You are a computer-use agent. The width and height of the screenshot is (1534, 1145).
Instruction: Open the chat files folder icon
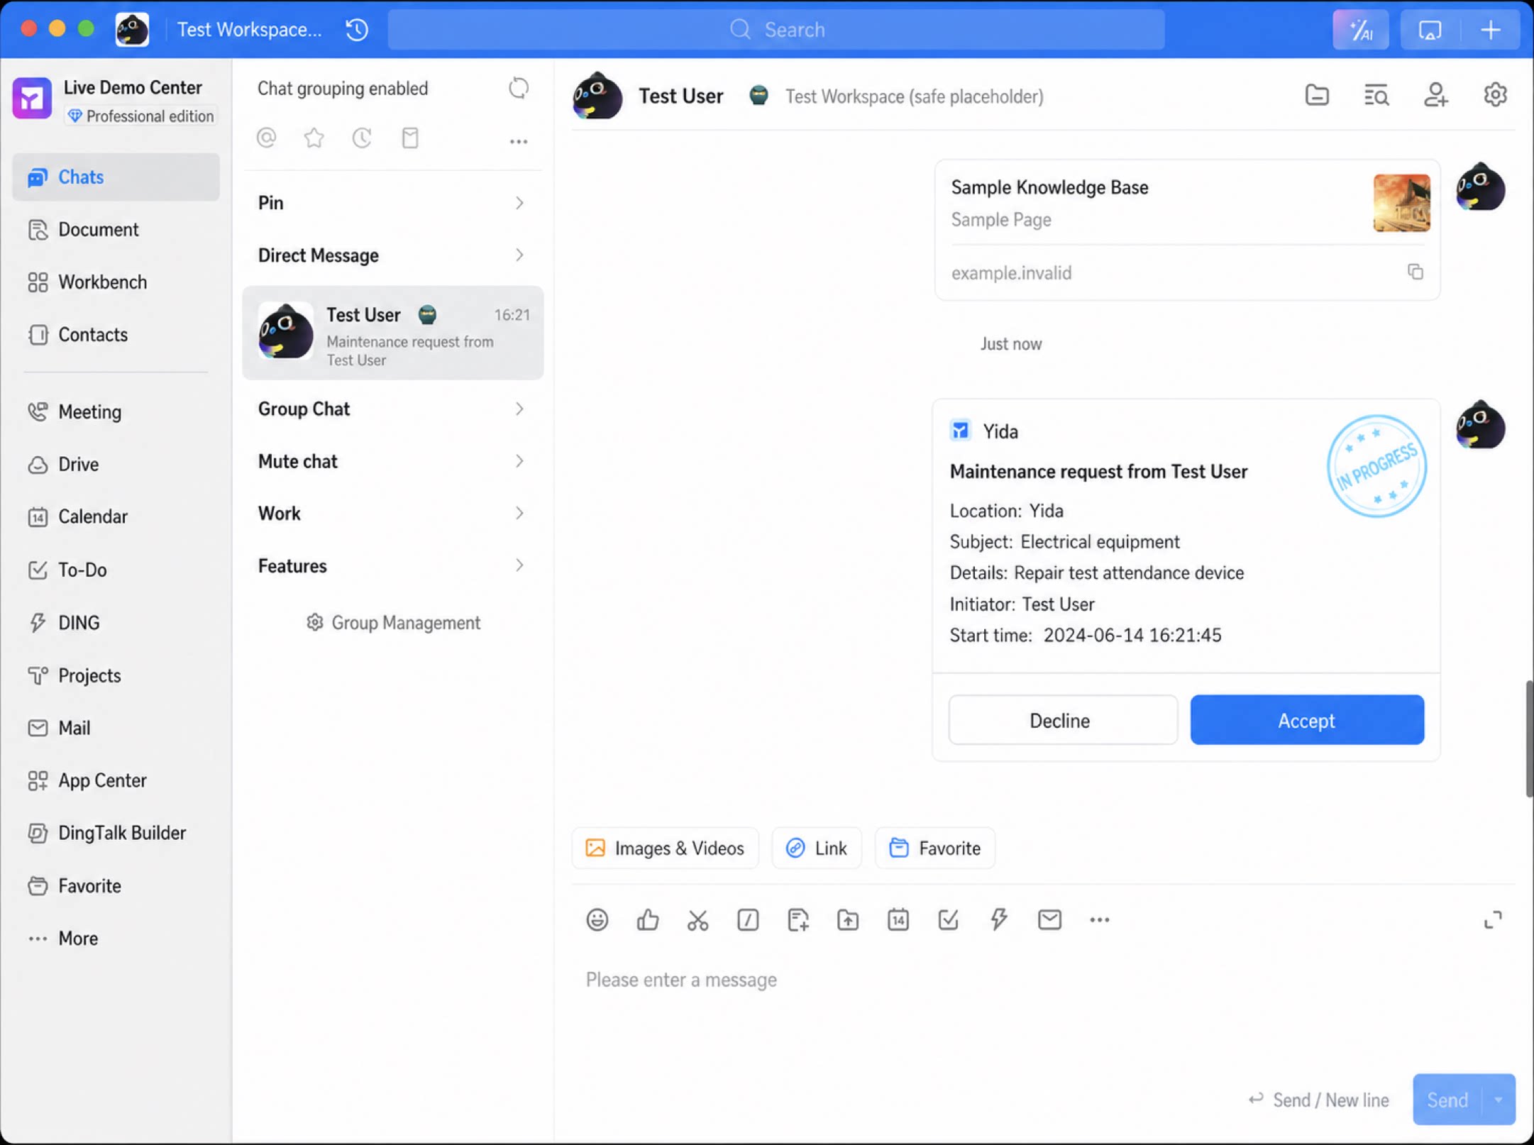[x=1317, y=95]
